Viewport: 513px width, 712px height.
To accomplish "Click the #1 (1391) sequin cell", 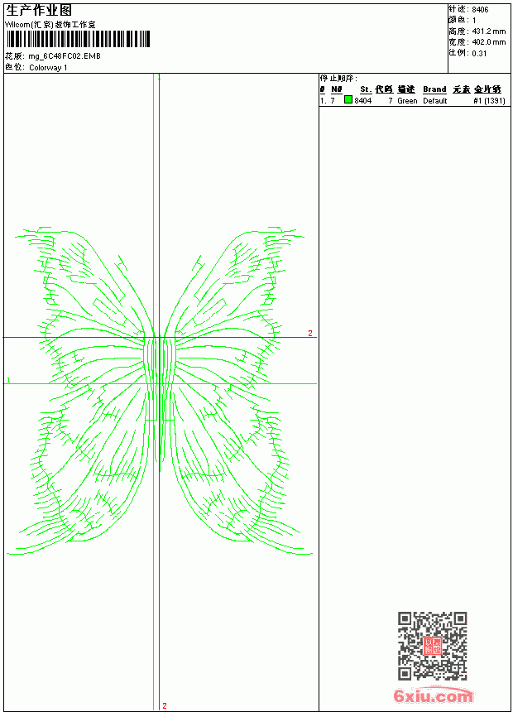I will click(x=489, y=101).
